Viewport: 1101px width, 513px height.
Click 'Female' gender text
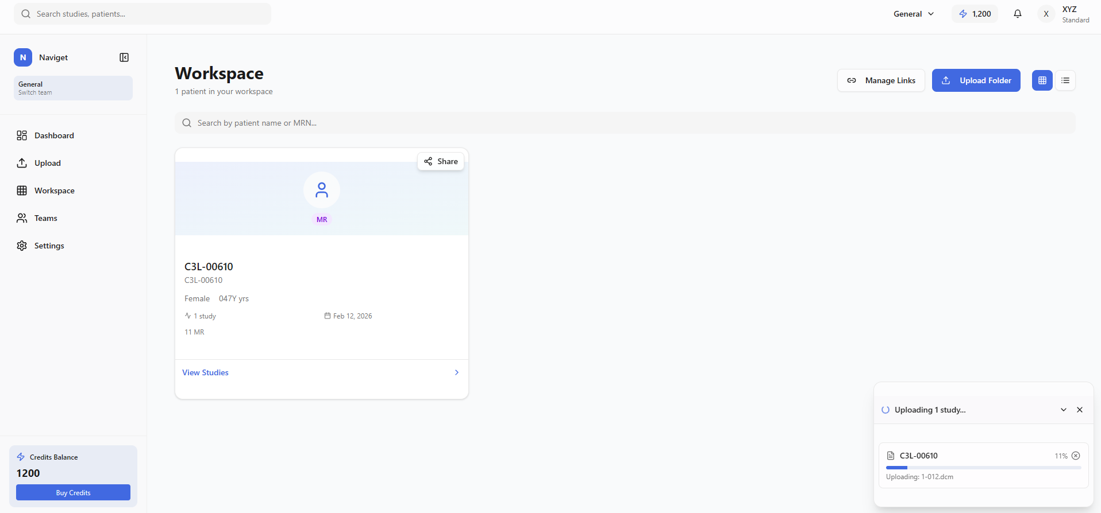(197, 298)
